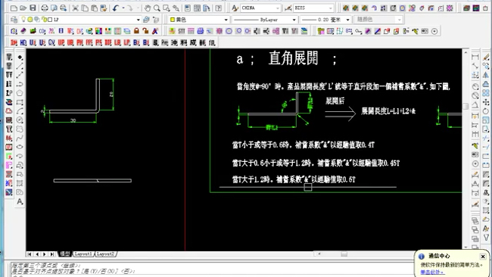Toggle the lock state of layer LP
The width and height of the screenshot is (492, 277).
coord(44,20)
